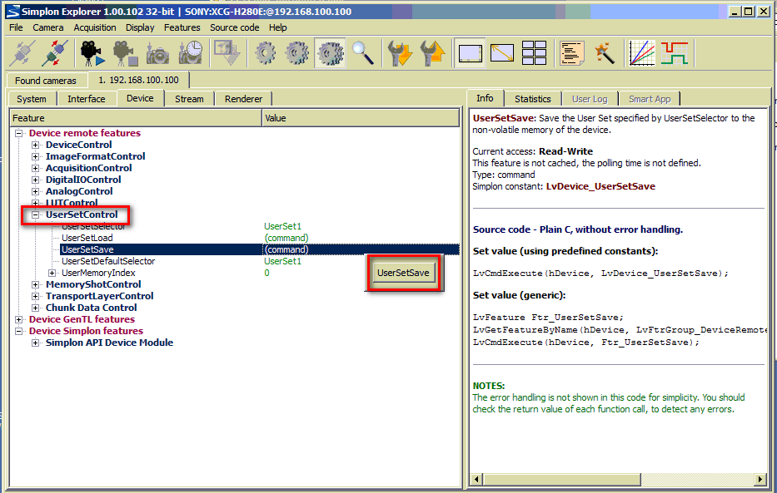Click the disconnect camera plug icon
This screenshot has width=777, height=493.
(x=54, y=53)
